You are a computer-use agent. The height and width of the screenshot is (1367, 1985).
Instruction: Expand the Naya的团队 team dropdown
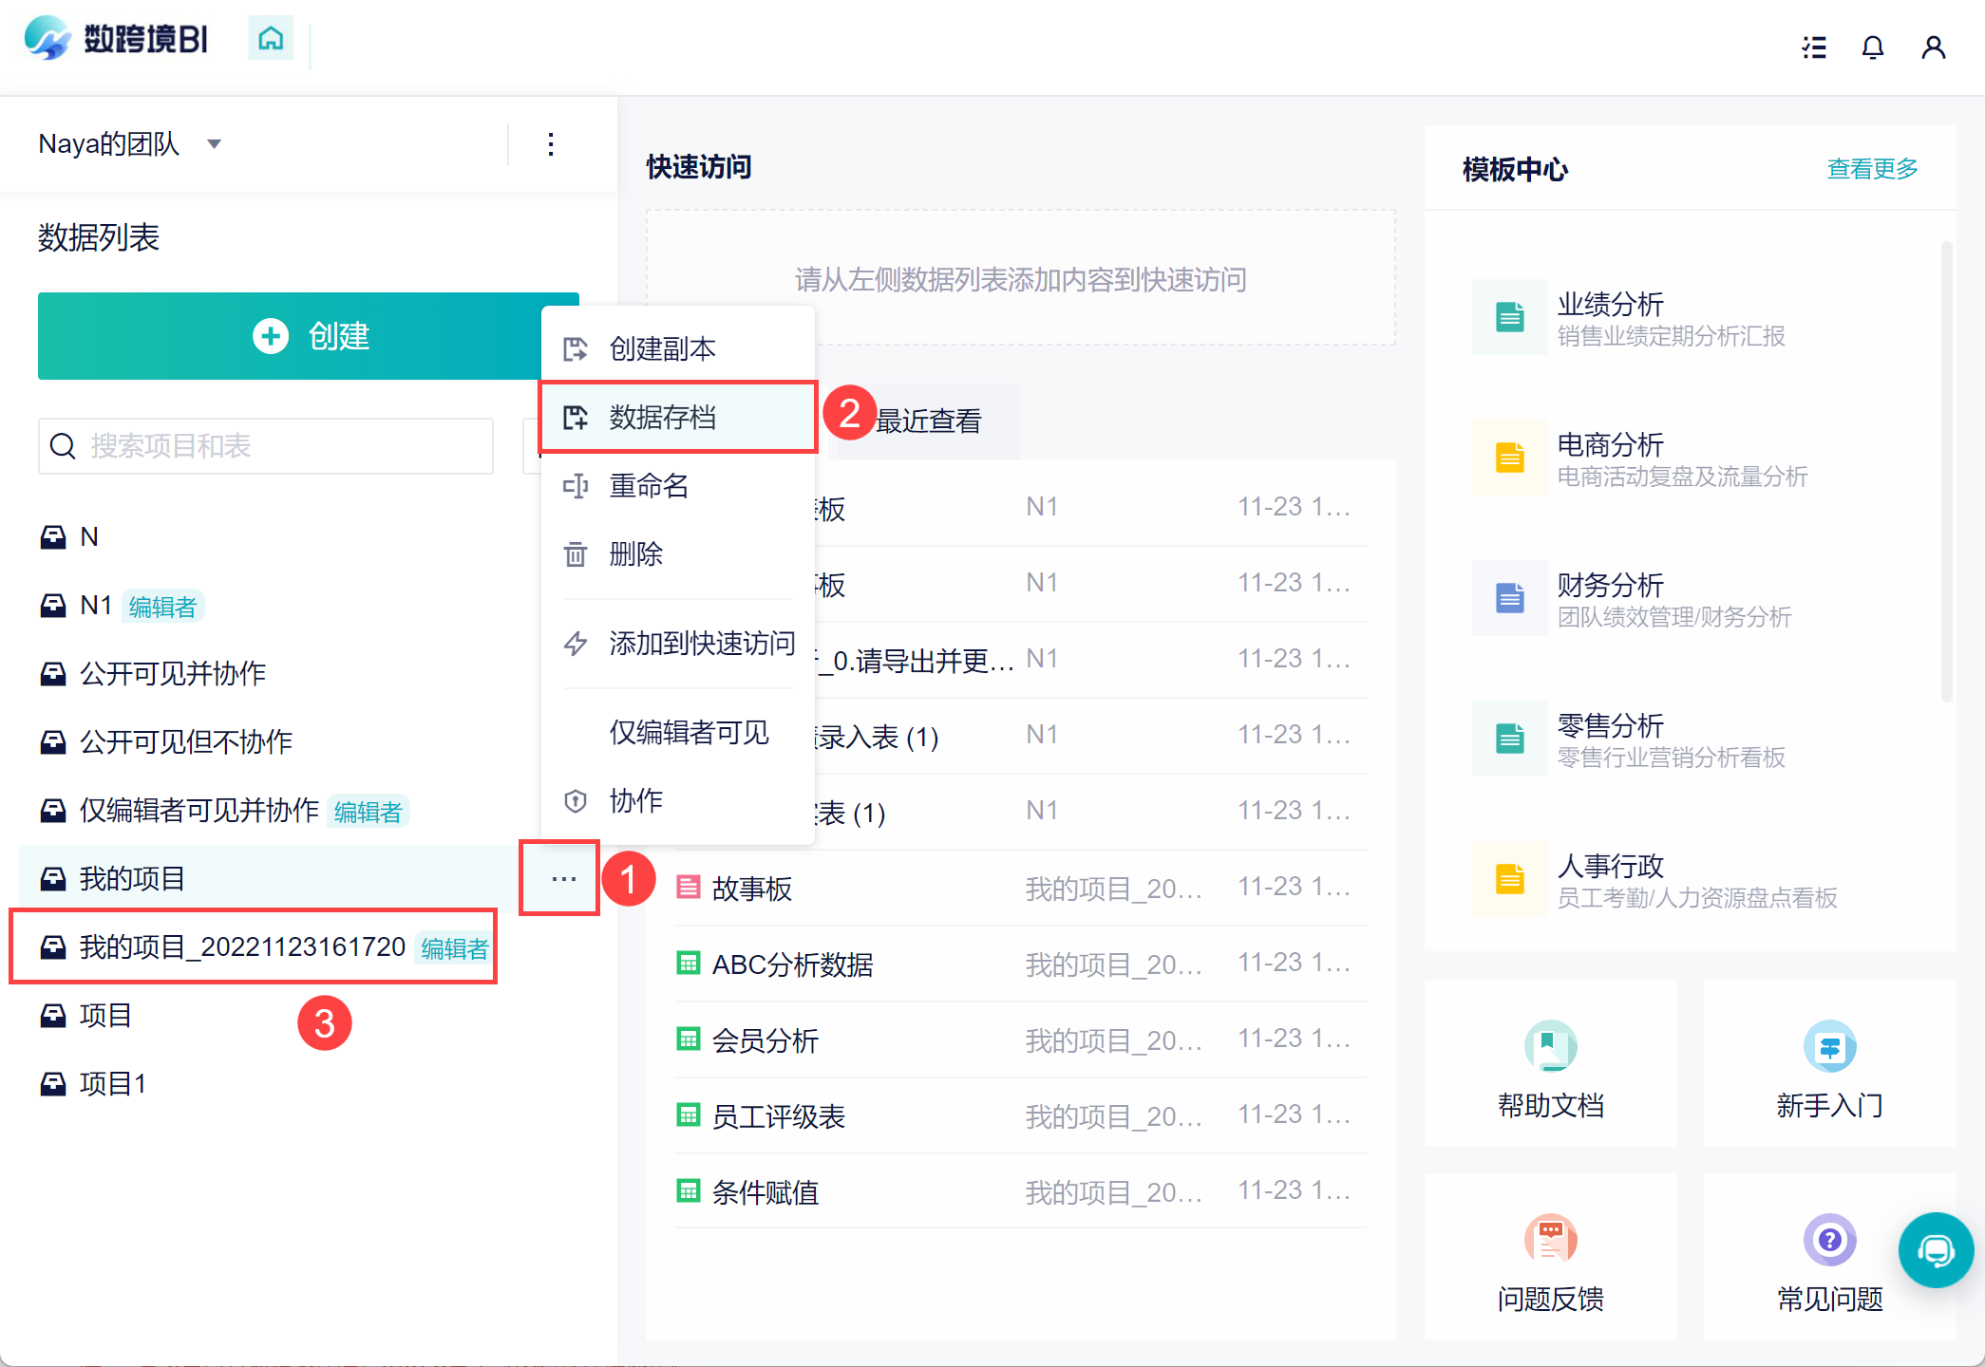click(x=215, y=144)
